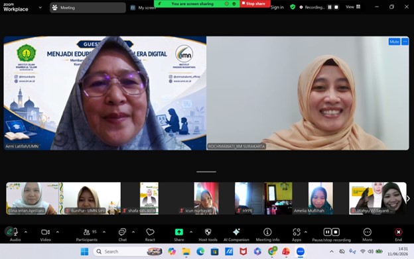Select the HYPE participant thumbnail
The image size is (414, 259).
(x=263, y=198)
